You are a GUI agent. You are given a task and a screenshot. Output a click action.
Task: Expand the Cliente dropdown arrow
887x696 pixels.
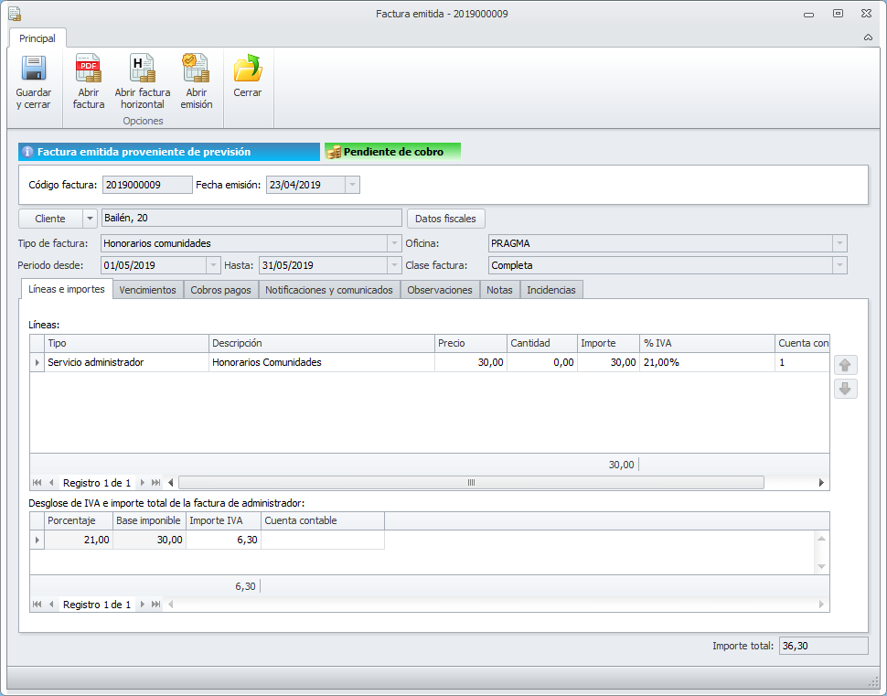point(90,219)
